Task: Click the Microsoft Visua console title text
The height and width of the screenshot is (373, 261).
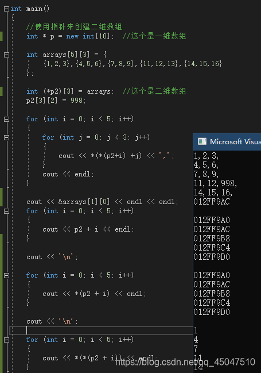Action: coord(235,142)
